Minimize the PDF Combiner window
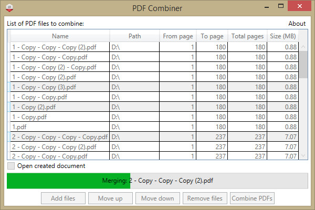This screenshot has height=210, width=315. coord(267,7)
